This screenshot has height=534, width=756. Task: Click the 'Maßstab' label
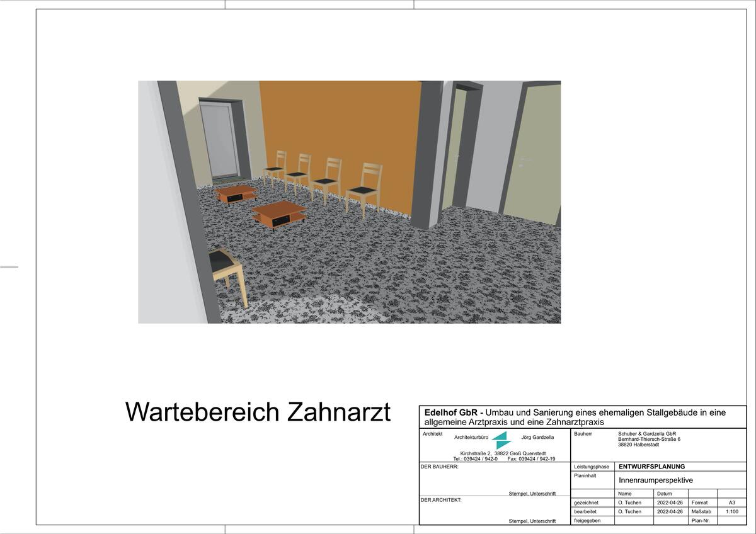click(x=701, y=512)
